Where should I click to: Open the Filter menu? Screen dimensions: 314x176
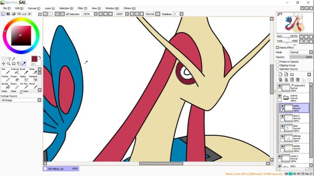pyautogui.click(x=82, y=8)
